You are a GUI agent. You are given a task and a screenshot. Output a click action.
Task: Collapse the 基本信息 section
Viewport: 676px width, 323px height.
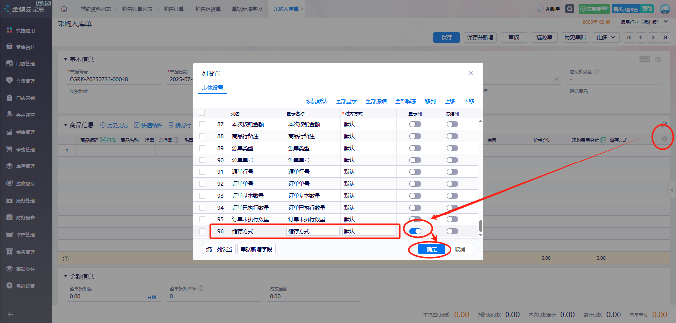point(66,60)
